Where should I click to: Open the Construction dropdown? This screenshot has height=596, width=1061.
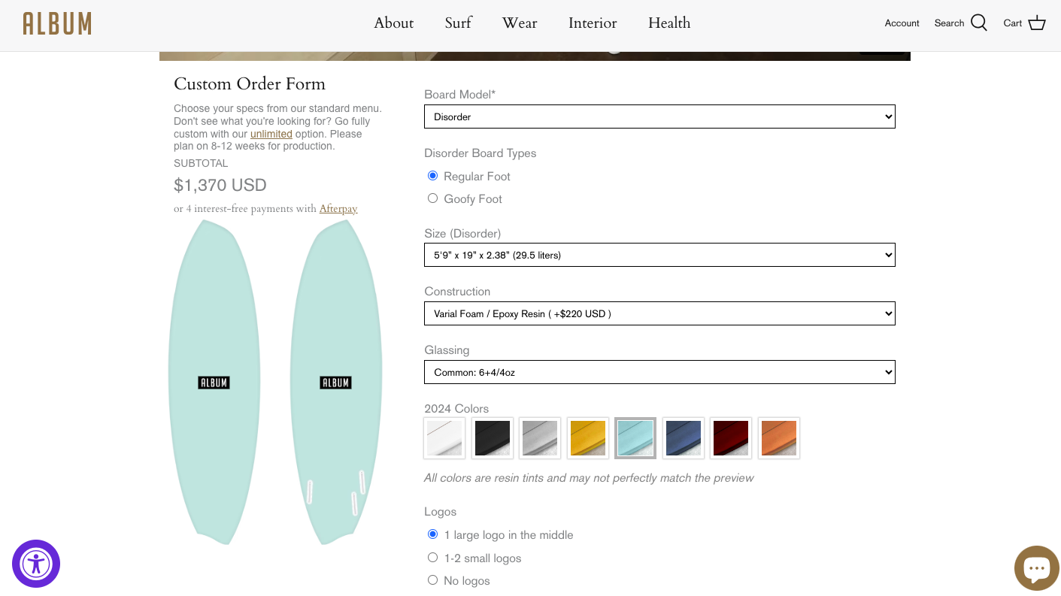(x=659, y=313)
